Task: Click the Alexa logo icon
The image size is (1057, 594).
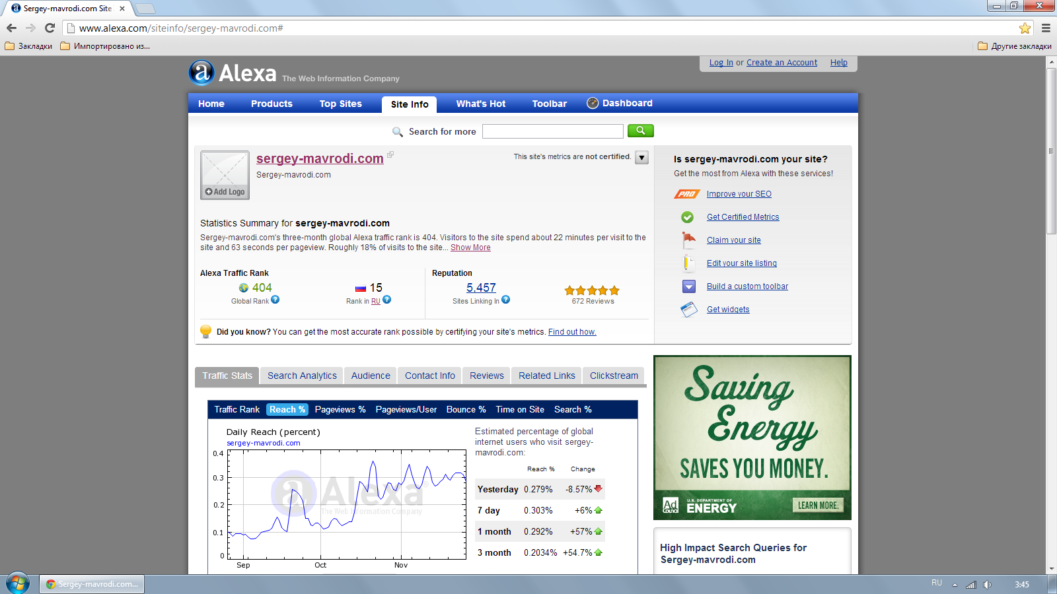Action: click(201, 73)
